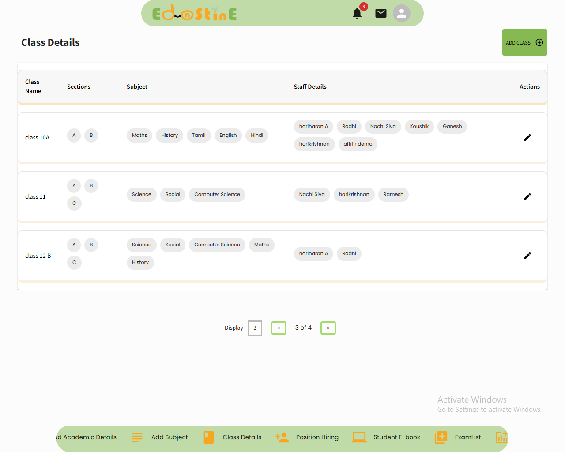Click the Staff Details column header
This screenshot has height=452, width=565.
[x=310, y=87]
